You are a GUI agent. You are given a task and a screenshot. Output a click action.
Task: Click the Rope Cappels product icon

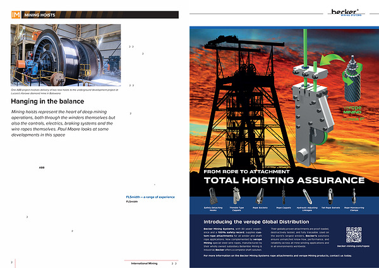(x=284, y=195)
